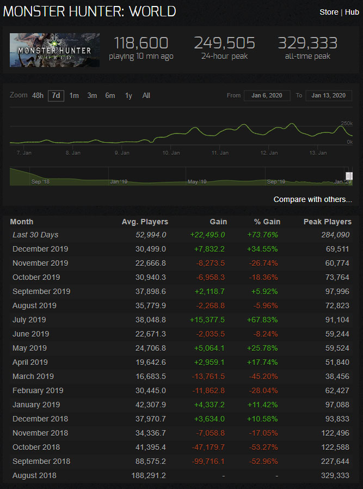Click the January 2019 row label
Image resolution: width=363 pixels, height=489 pixels.
coord(36,405)
